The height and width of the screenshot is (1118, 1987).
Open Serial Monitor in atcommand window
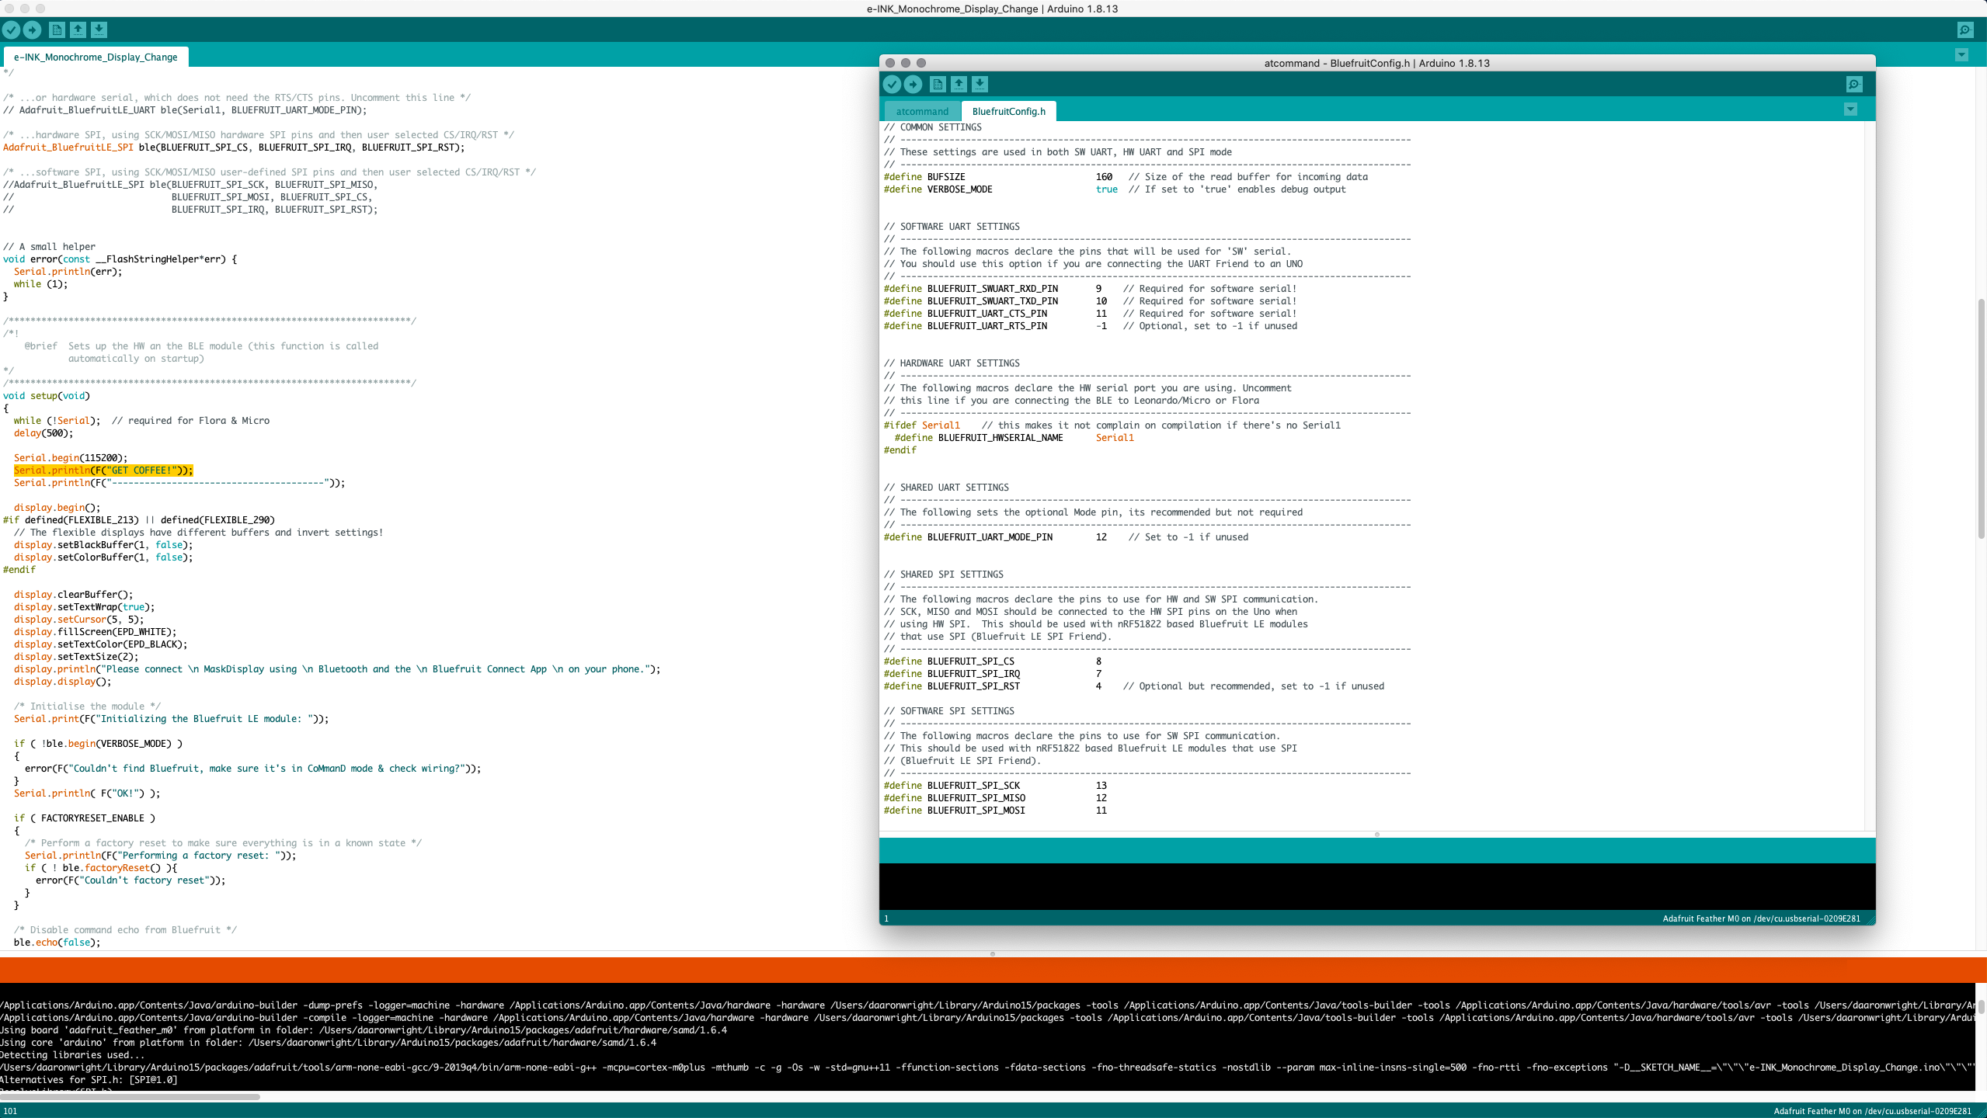click(x=1853, y=84)
